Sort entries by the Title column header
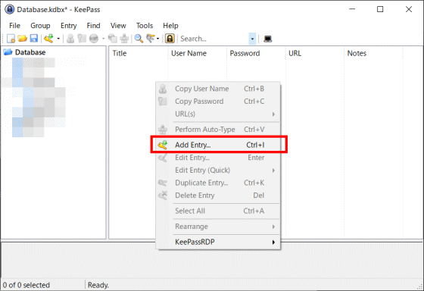424x291 pixels. tap(139, 53)
